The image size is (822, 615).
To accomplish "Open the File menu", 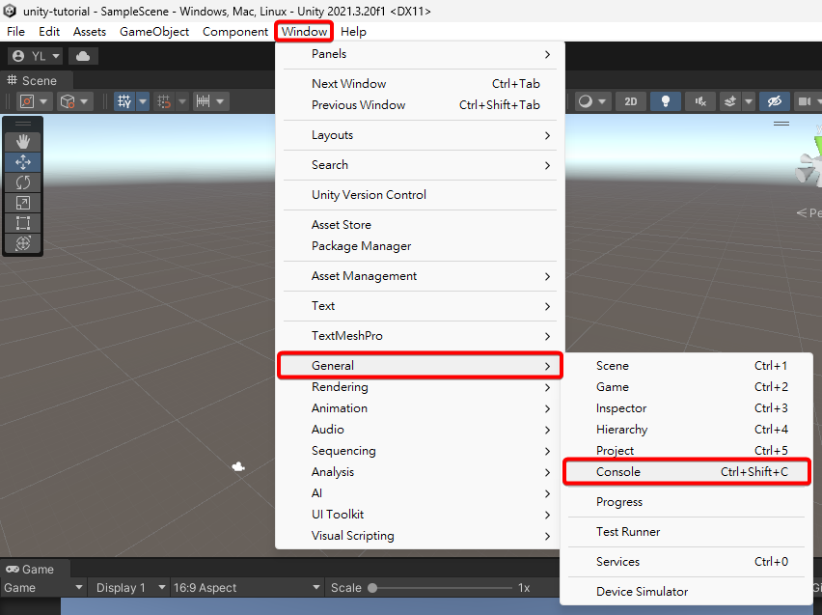I will (15, 32).
